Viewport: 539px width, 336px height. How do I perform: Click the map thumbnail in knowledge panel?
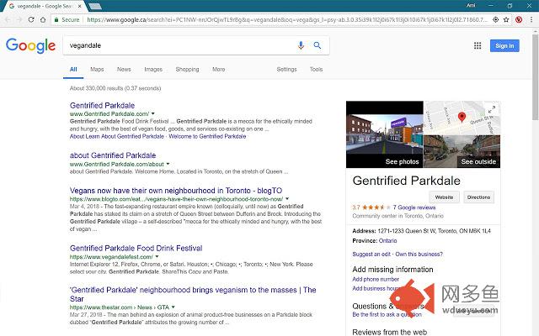[x=462, y=118]
